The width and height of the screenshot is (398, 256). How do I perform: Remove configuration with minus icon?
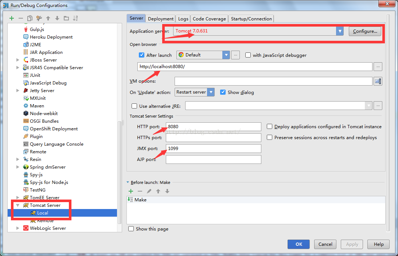pyautogui.click(x=21, y=18)
